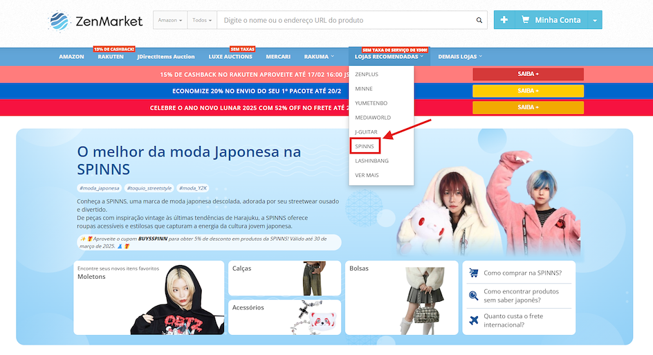Open the Bolsas category card
Screen dimensions: 653x355
pos(401,298)
